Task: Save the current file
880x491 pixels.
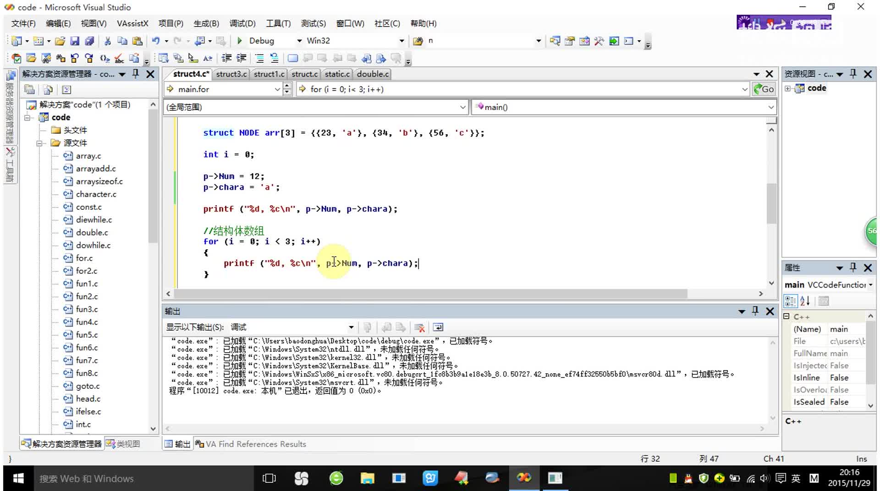Action: pyautogui.click(x=75, y=41)
